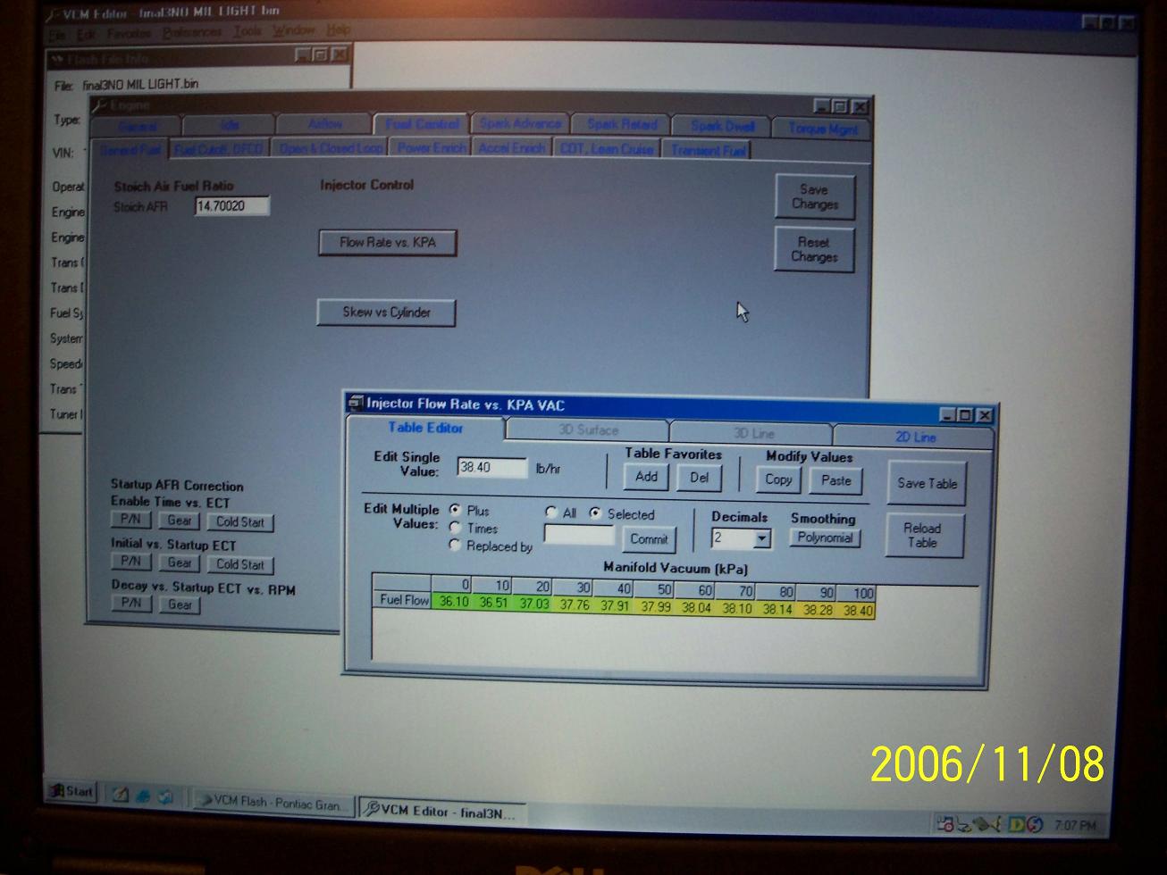Open the Internet Explorer quick launch icon
Viewport: 1167px width, 875px height.
click(x=143, y=796)
